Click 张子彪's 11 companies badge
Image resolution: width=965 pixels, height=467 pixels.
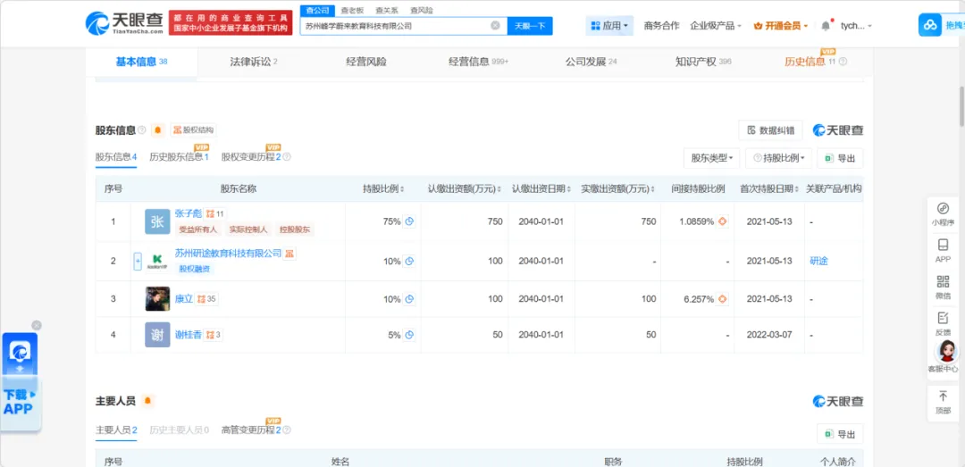point(215,213)
